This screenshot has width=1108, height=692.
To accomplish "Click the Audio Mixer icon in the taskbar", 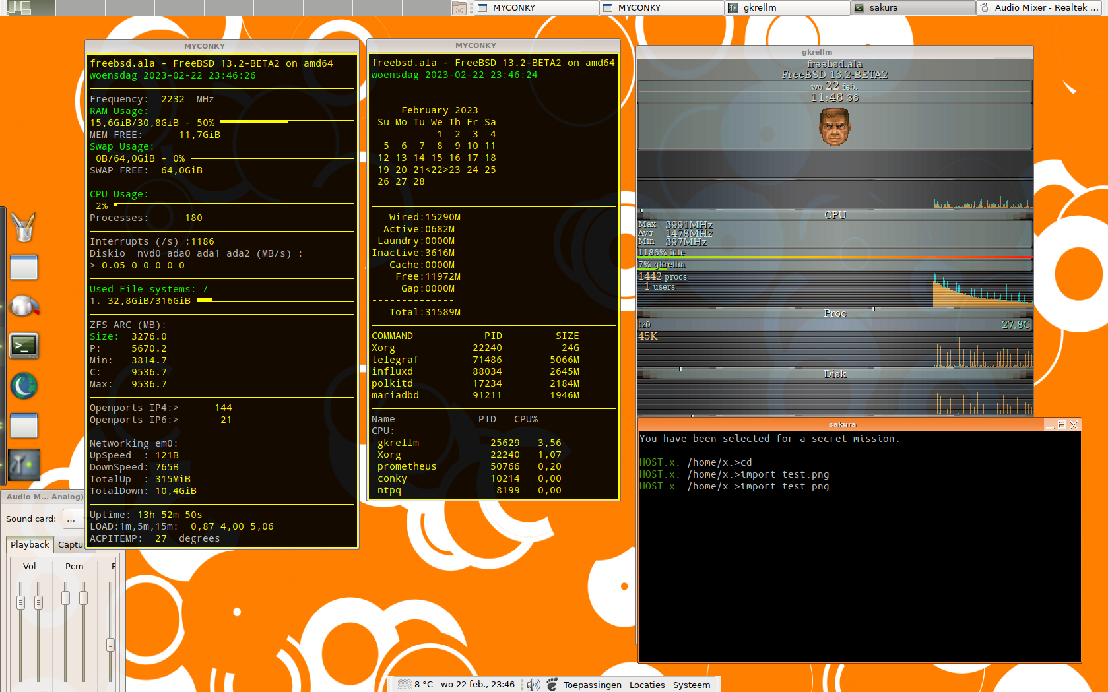I will [x=985, y=8].
